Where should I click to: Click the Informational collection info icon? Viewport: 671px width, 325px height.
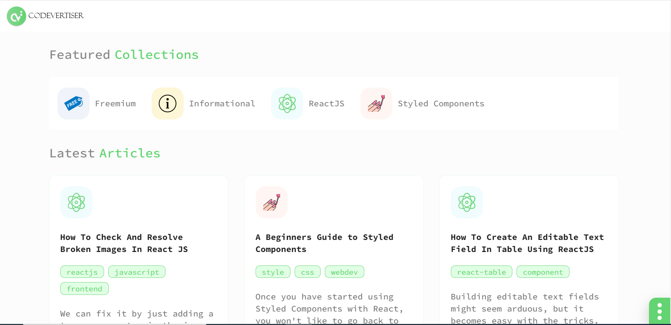pyautogui.click(x=168, y=103)
